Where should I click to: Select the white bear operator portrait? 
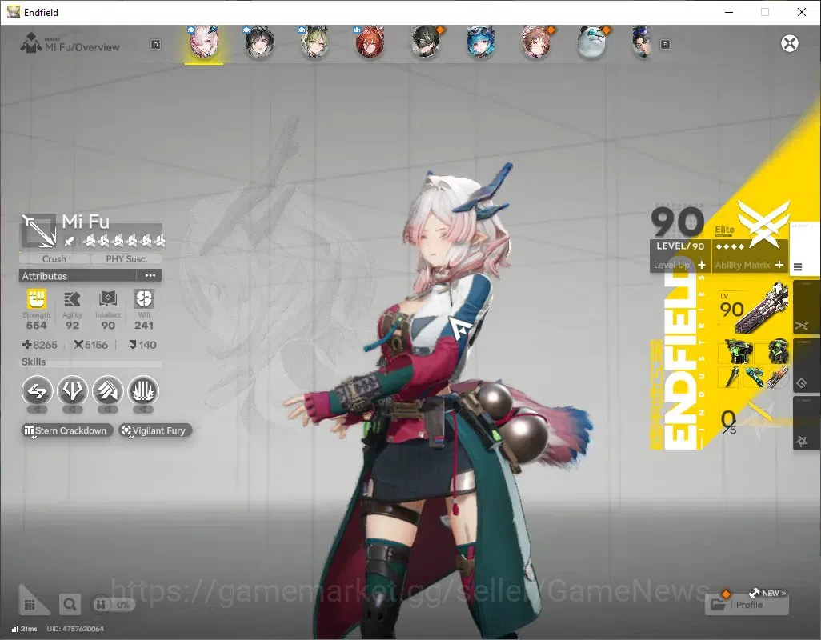coord(591,43)
